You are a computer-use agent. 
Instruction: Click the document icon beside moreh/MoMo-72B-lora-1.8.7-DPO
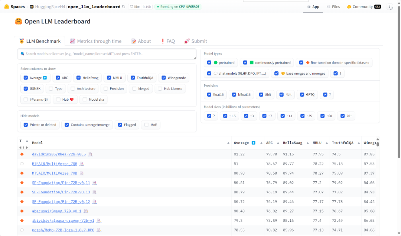99,230
